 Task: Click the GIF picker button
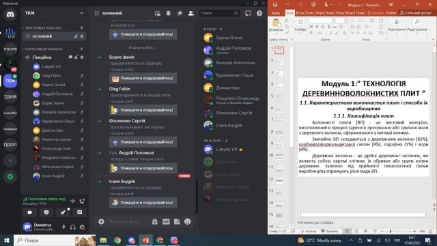[166, 221]
